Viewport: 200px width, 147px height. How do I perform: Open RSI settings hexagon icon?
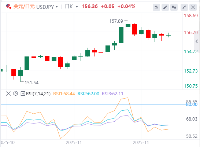point(15,93)
